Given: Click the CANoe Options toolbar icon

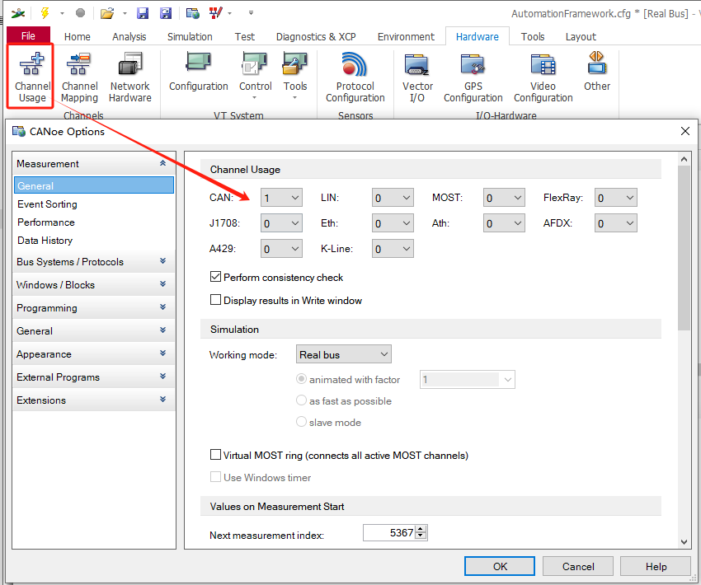Looking at the screenshot, I should tap(193, 13).
